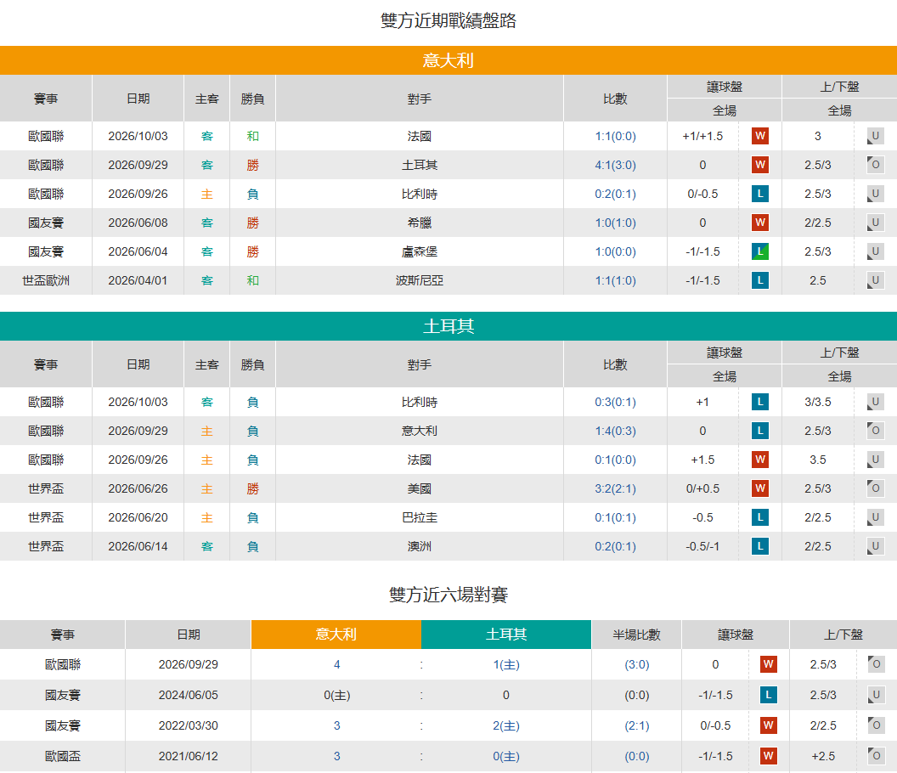
Task: Click the U badge in head-to-head 2024/06/05 row
Action: (x=876, y=695)
